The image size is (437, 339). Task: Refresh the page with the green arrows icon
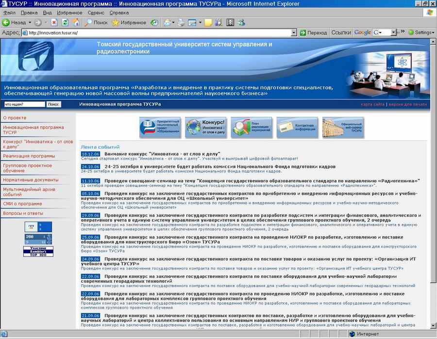click(65, 22)
